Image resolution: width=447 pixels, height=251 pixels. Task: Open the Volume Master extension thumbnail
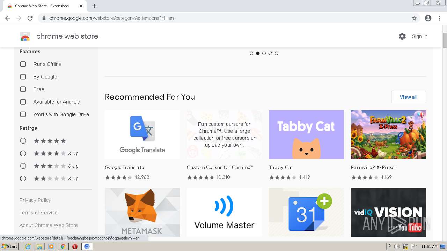pos(224,212)
